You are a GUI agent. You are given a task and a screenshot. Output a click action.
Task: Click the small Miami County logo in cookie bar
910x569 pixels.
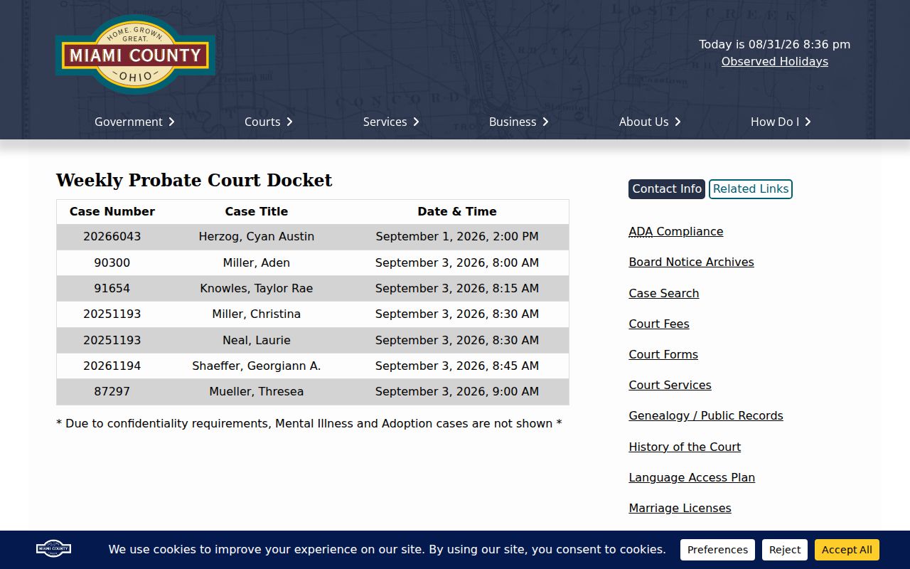click(53, 548)
